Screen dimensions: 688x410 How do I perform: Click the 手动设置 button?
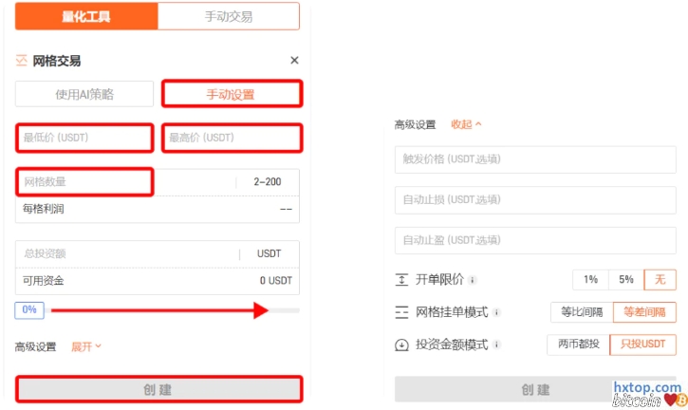[232, 94]
